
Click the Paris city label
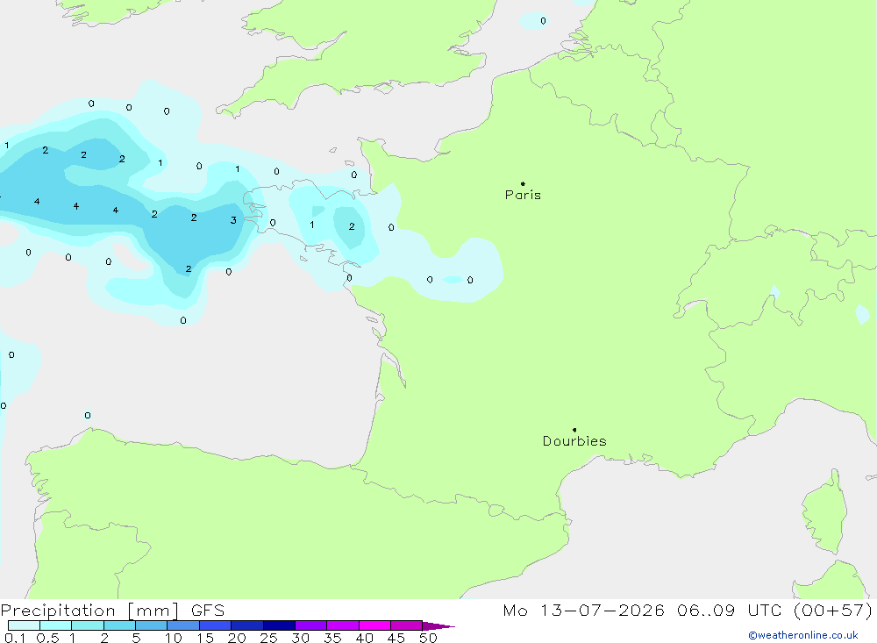click(523, 195)
